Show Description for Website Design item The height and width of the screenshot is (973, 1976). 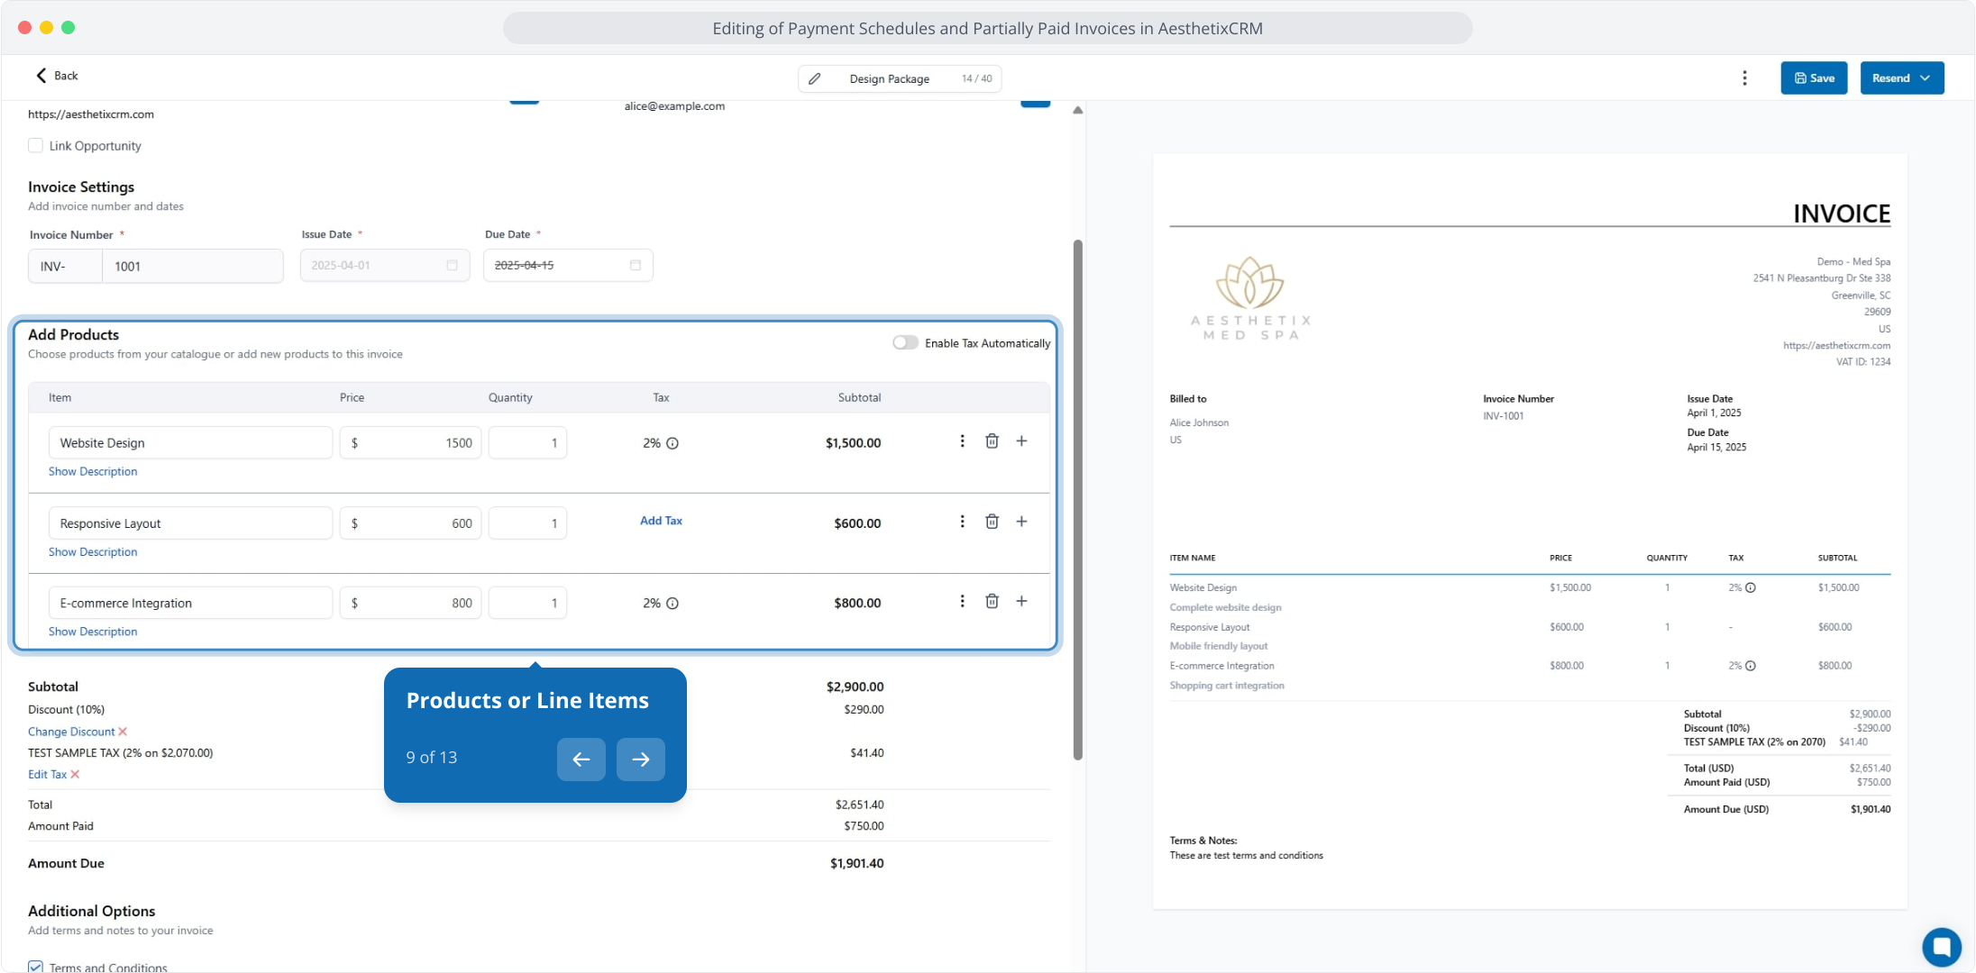(93, 471)
